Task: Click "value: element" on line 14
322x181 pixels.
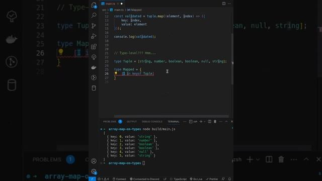Action: 134,24
